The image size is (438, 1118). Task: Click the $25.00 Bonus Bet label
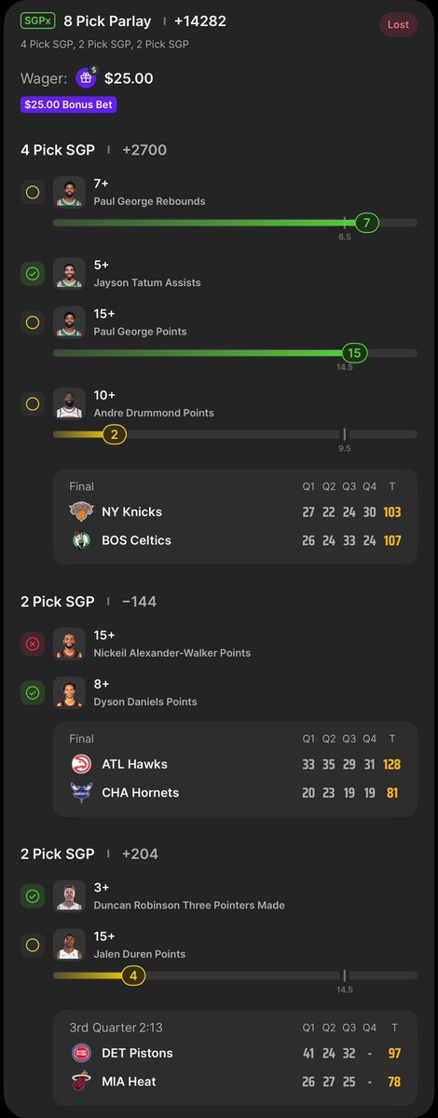tap(68, 105)
